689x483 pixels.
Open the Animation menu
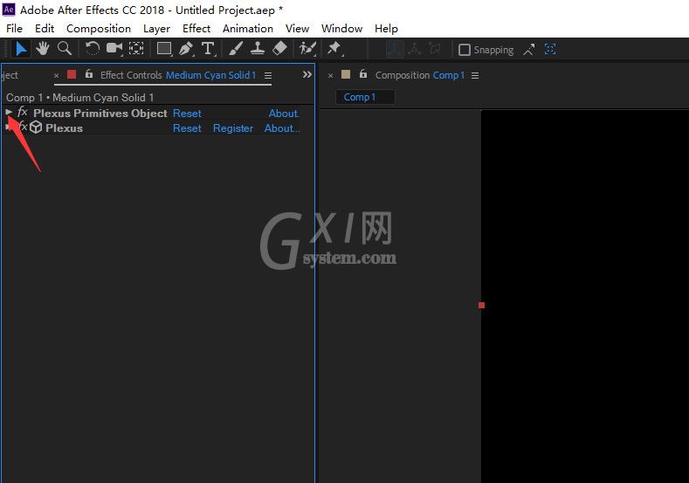[248, 29]
